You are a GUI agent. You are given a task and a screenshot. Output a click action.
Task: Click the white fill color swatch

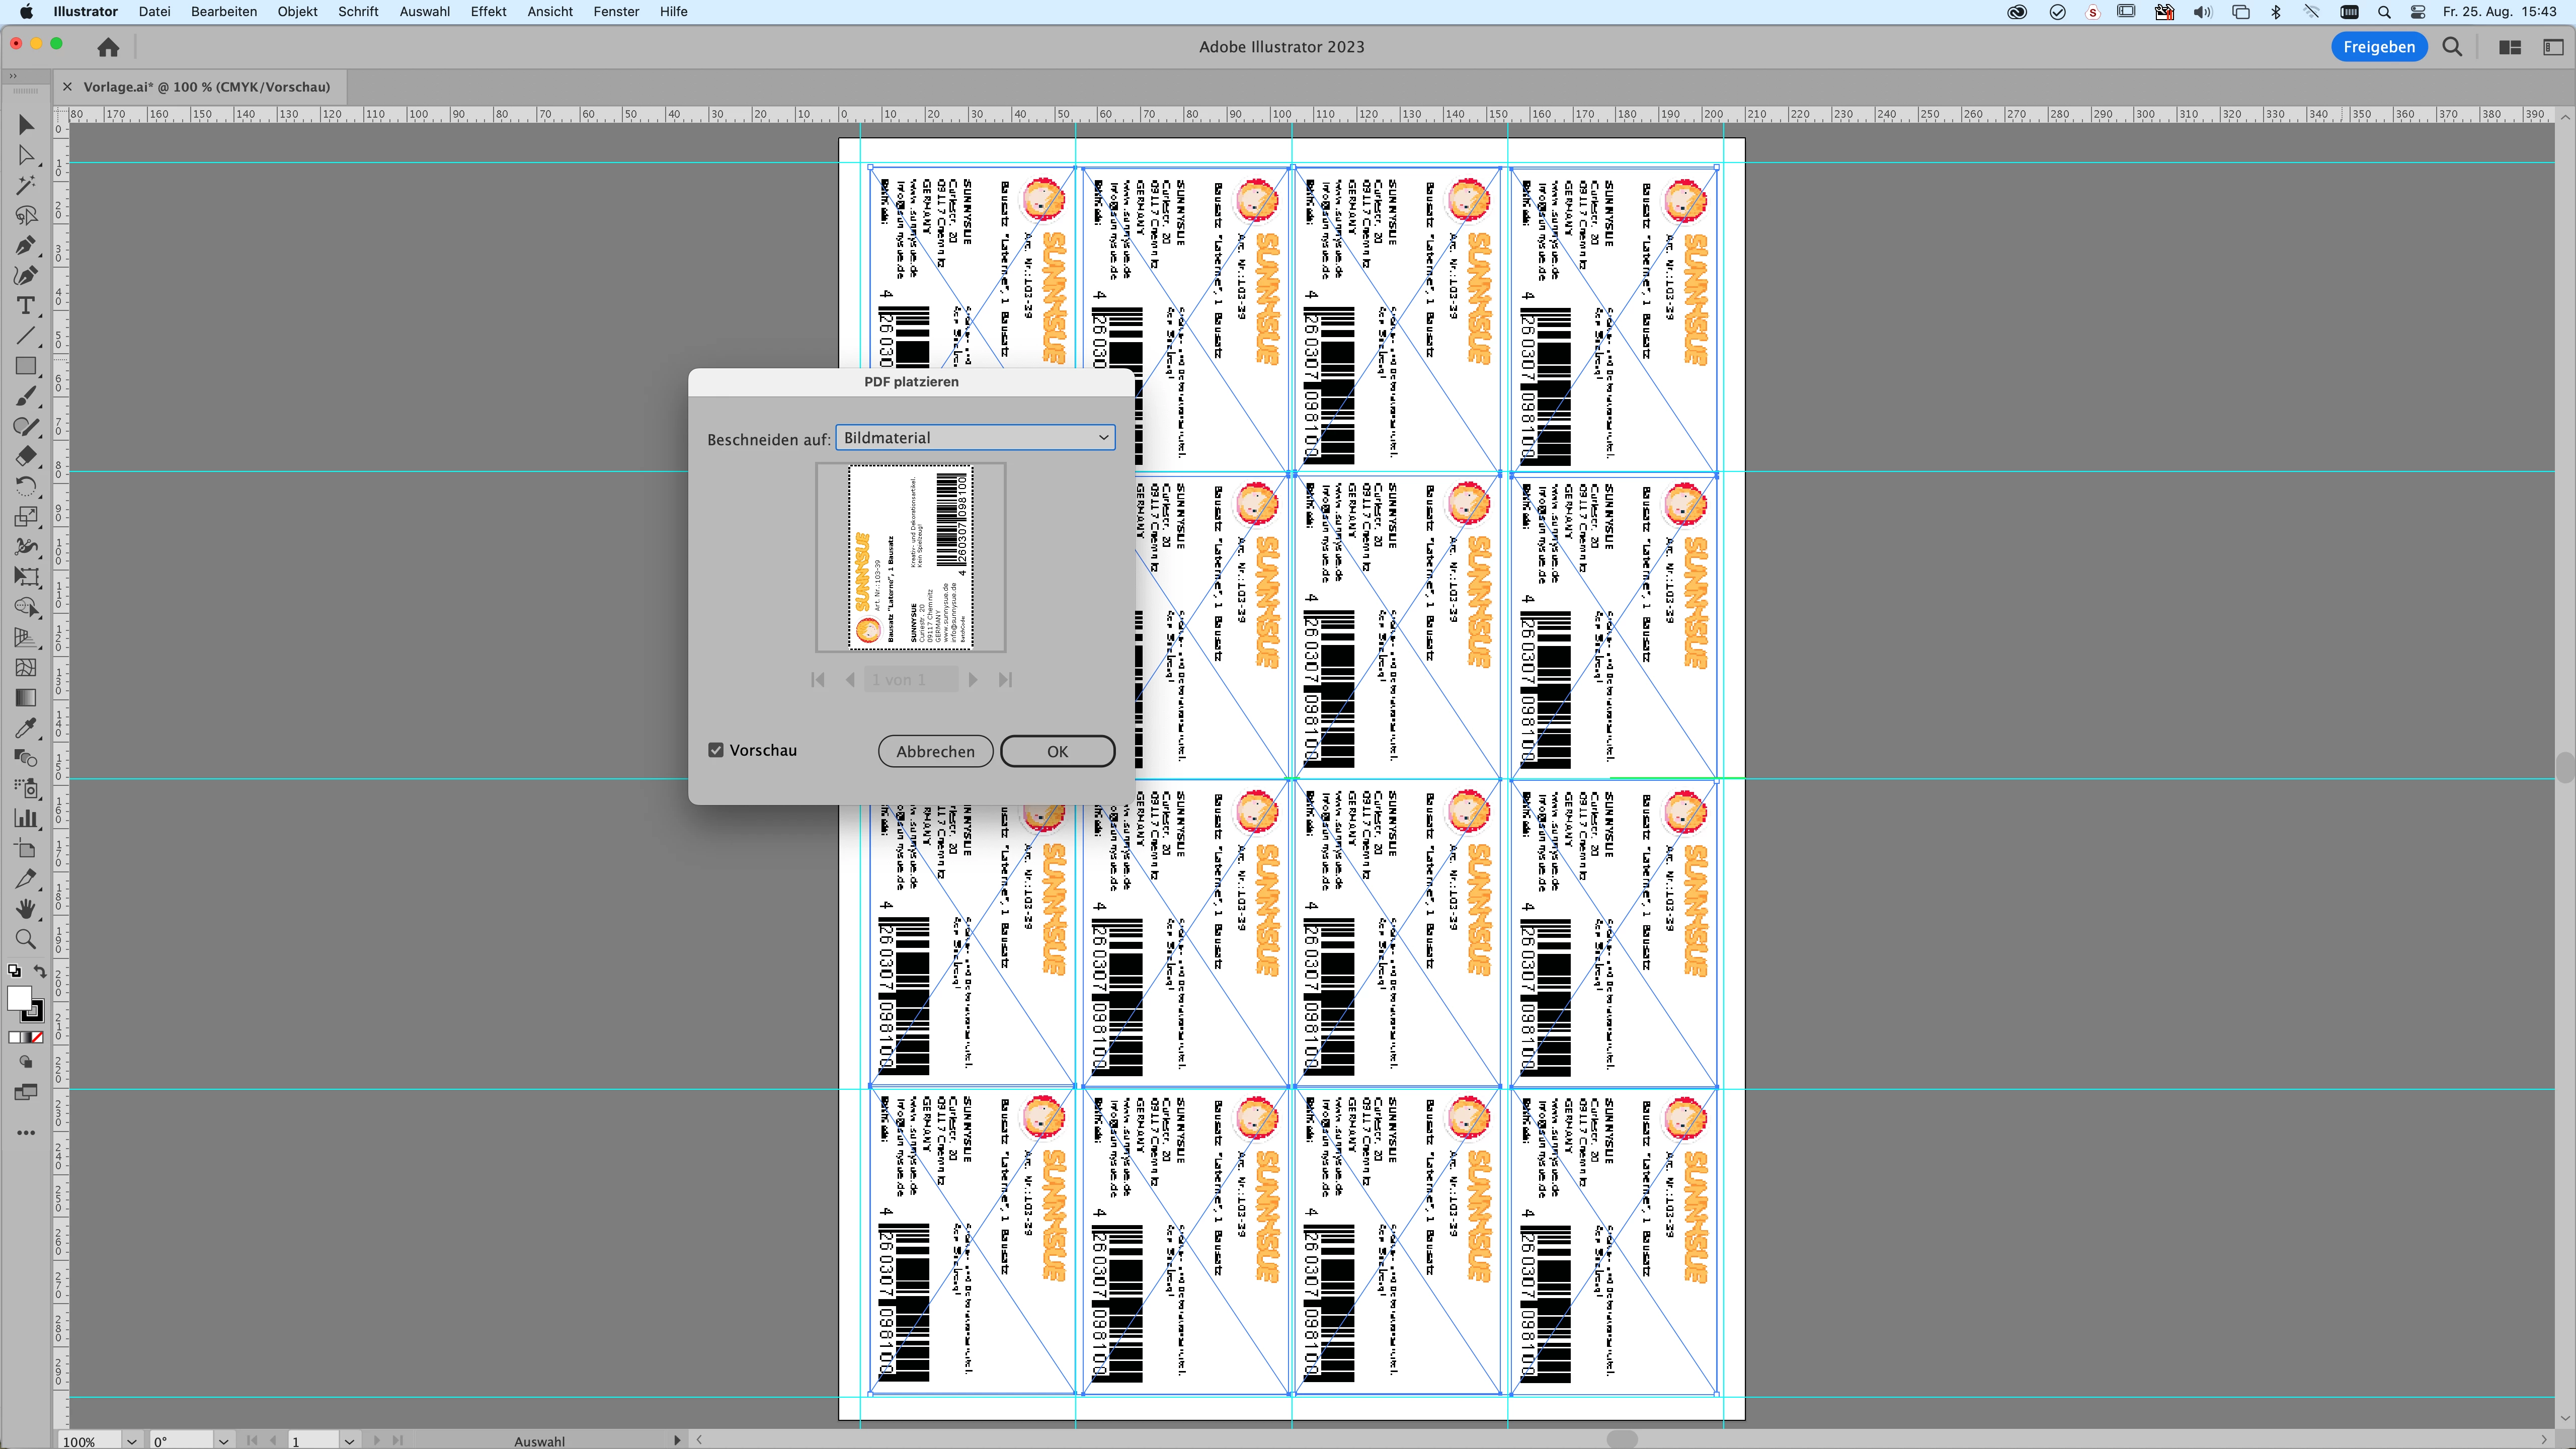coord(18,997)
